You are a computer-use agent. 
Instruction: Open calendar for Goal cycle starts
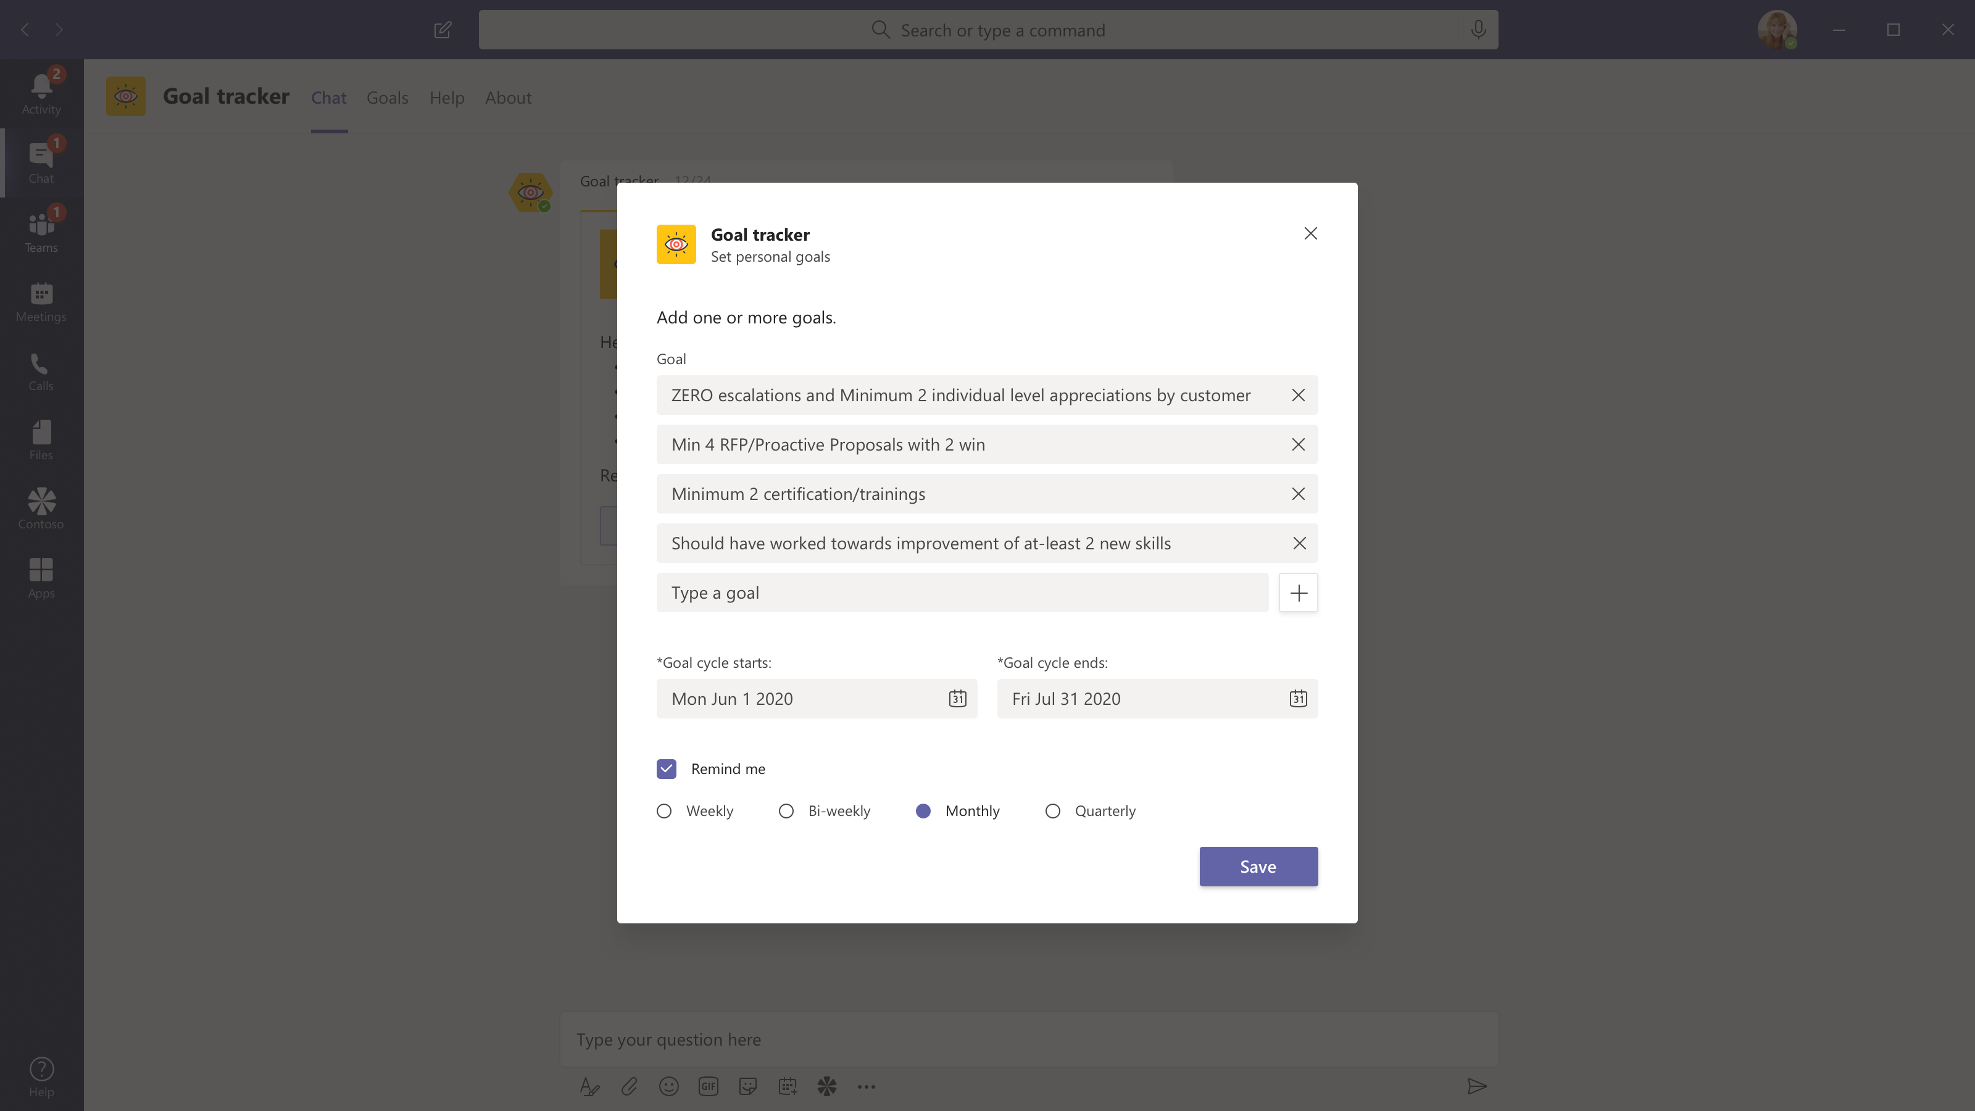tap(957, 699)
